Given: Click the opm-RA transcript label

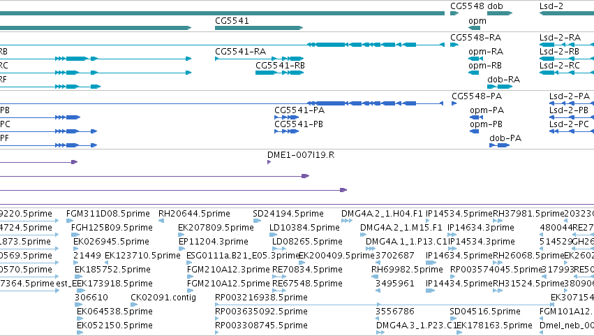Looking at the screenshot, I should pos(486,52).
